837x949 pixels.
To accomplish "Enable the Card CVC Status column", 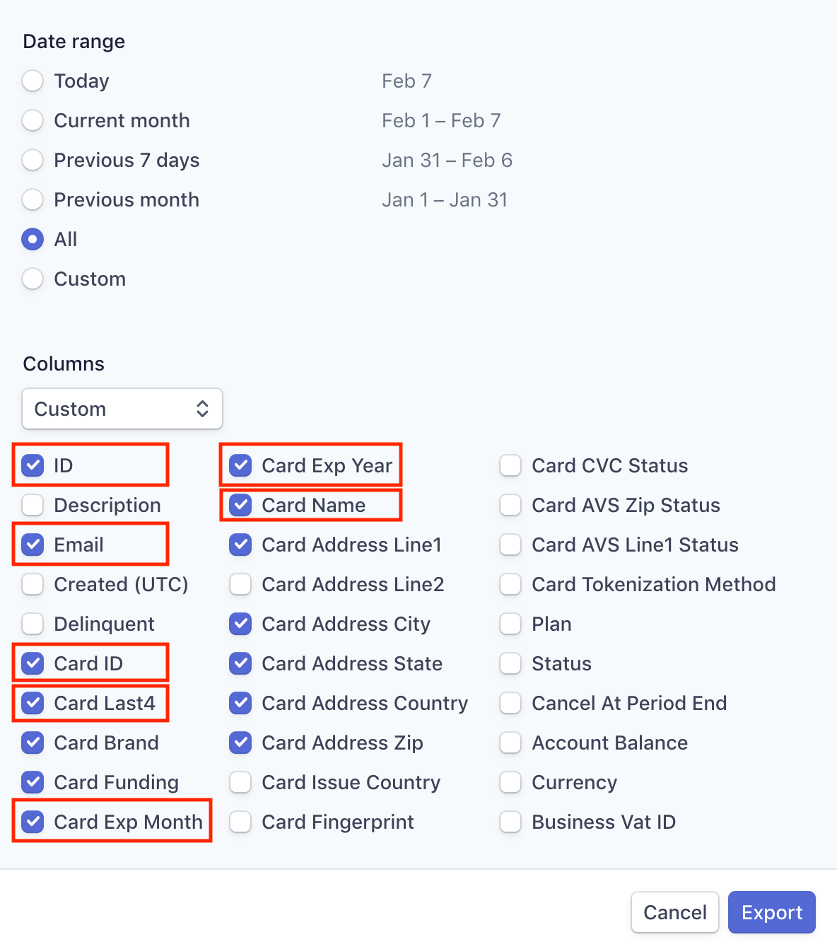I will [x=510, y=465].
